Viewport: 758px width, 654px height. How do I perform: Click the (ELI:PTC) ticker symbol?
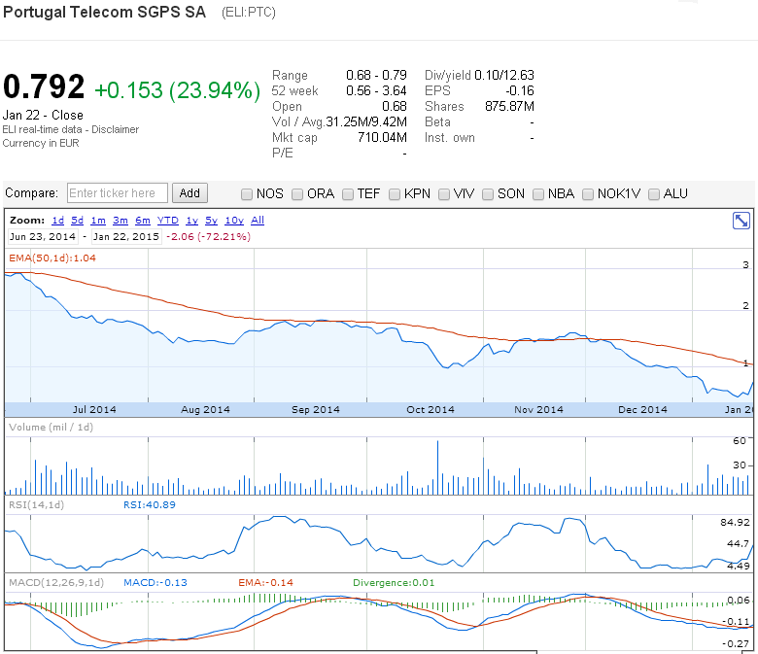click(x=249, y=13)
